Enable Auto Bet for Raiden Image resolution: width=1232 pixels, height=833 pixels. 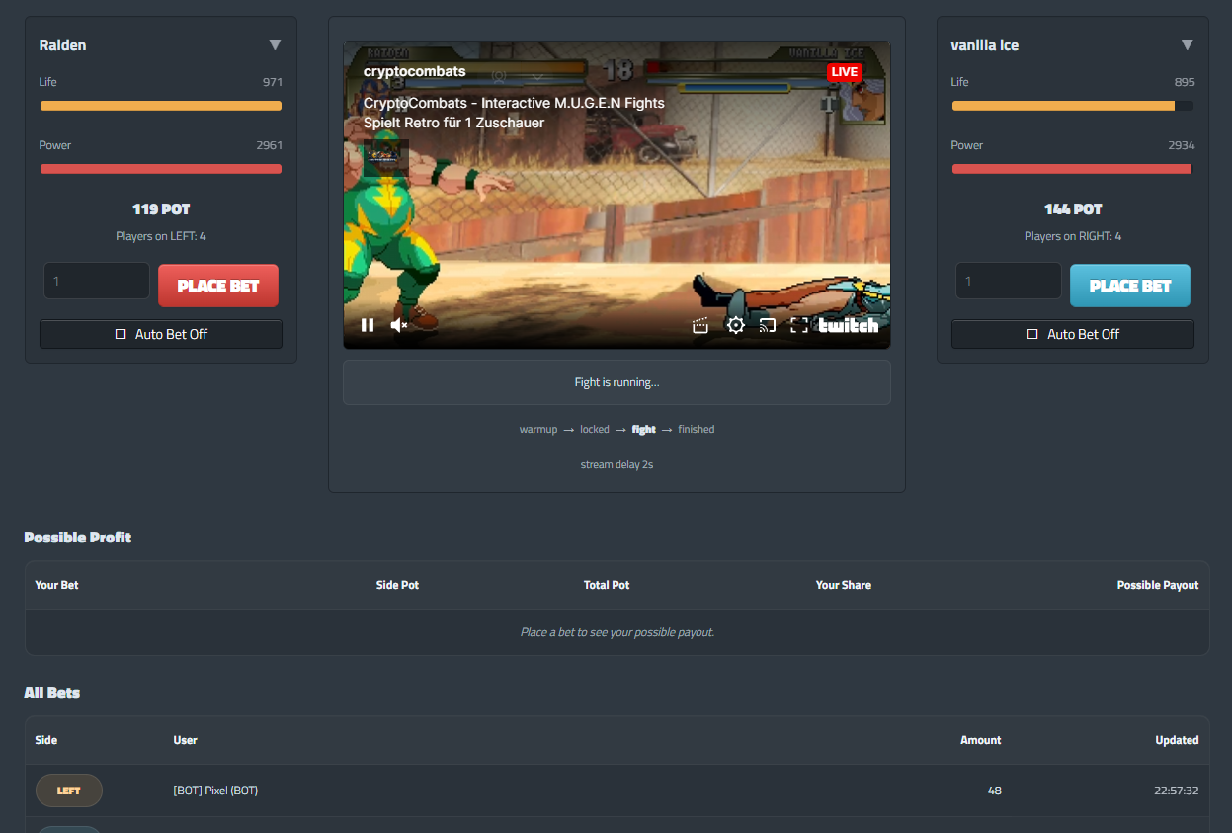161,334
